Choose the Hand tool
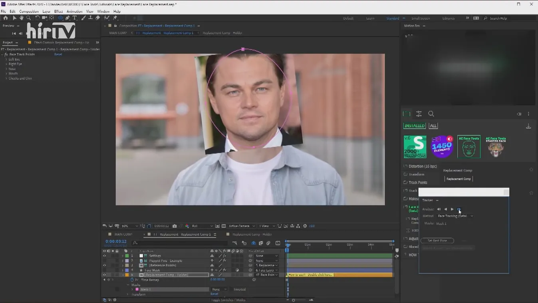This screenshot has height=303, width=538. 22,18
